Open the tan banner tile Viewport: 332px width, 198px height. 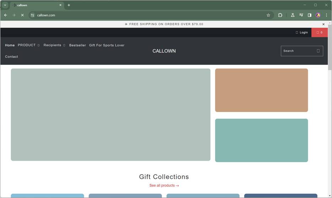(x=262, y=90)
